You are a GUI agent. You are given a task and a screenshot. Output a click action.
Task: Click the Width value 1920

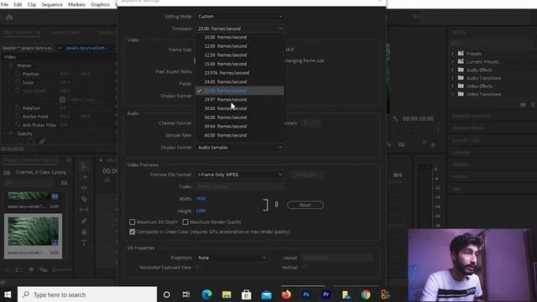[201, 199]
